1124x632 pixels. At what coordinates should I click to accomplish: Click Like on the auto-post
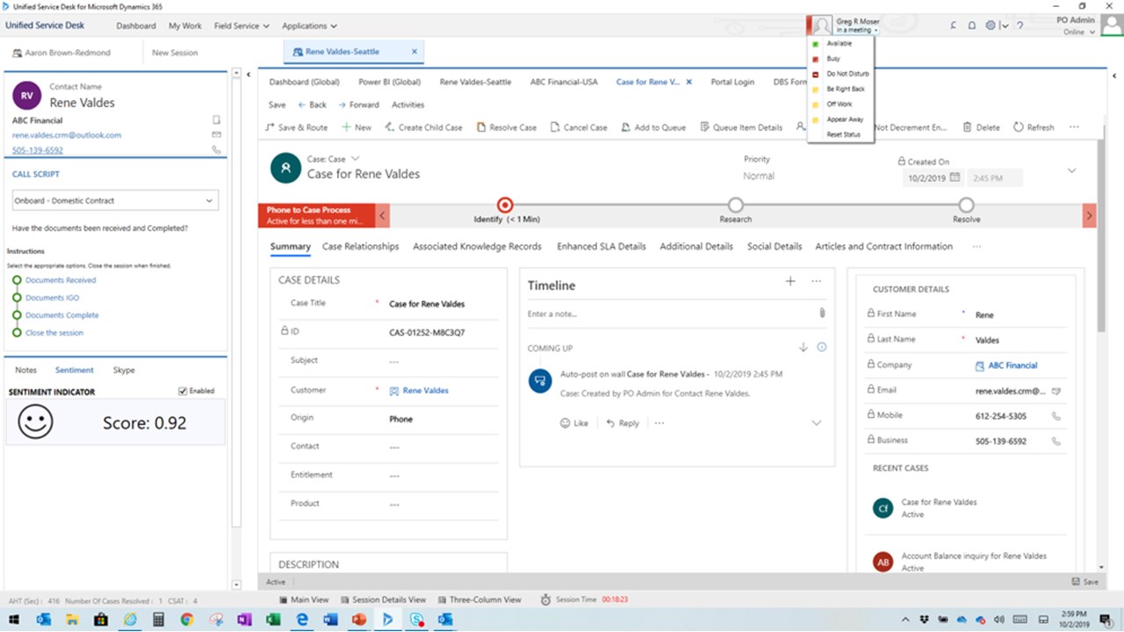(x=574, y=423)
